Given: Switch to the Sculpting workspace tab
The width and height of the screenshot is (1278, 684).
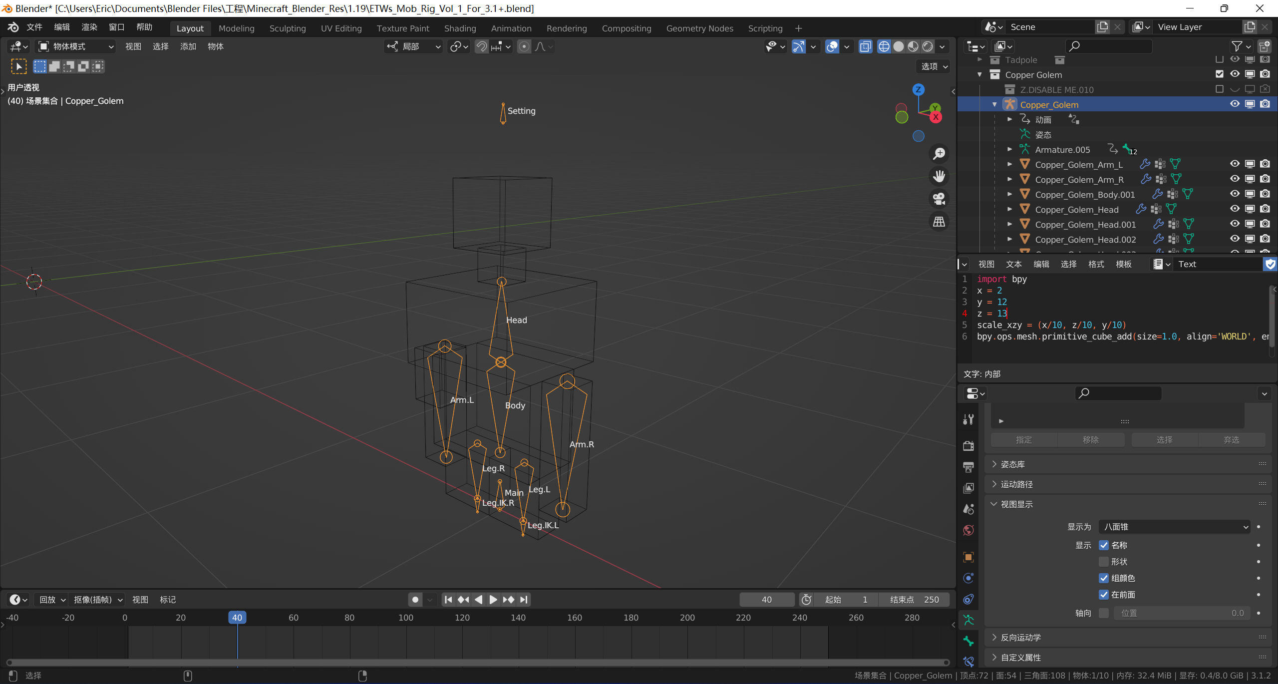Looking at the screenshot, I should click(288, 28).
